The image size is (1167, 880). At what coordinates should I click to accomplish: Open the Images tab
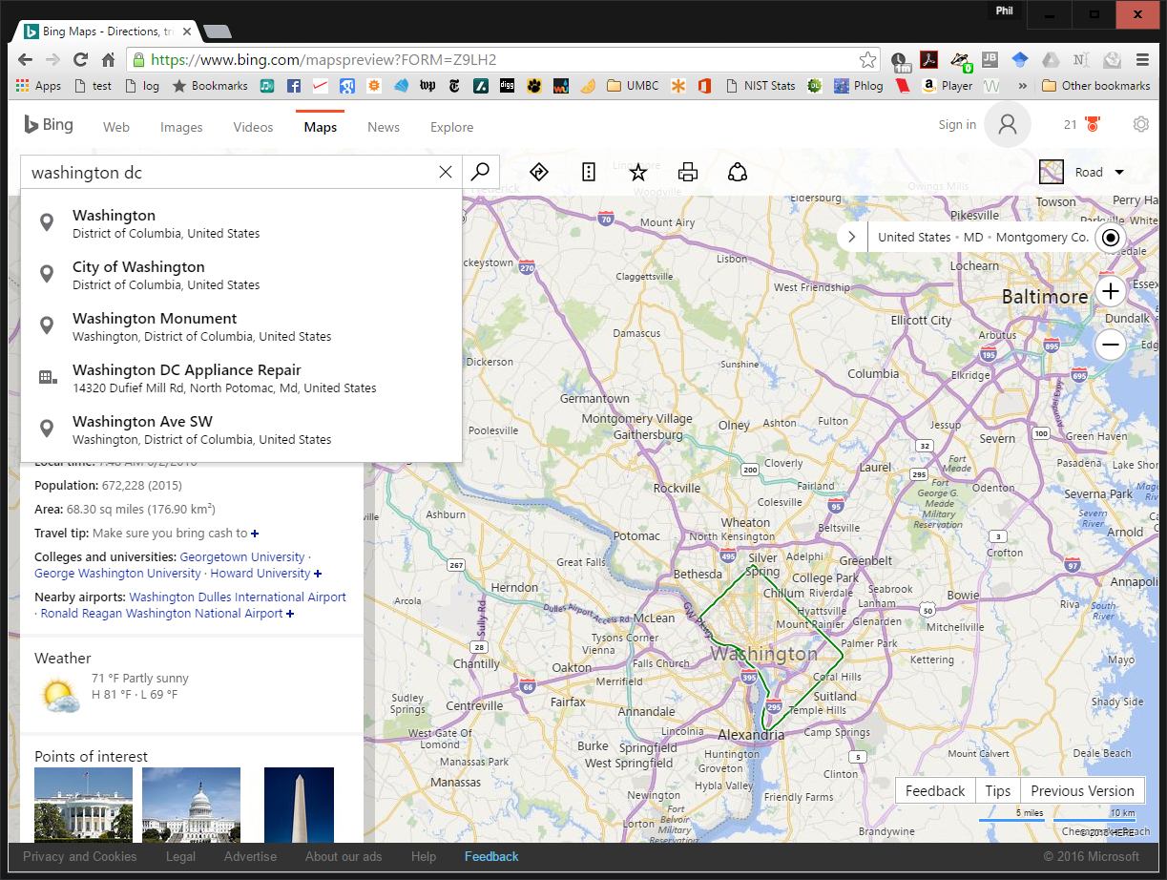pos(181,127)
